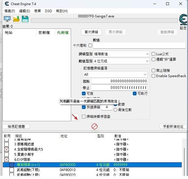Start a 首次掃瞄 first scan
Image resolution: width=188 pixels, height=179 pixels.
[x=91, y=32]
